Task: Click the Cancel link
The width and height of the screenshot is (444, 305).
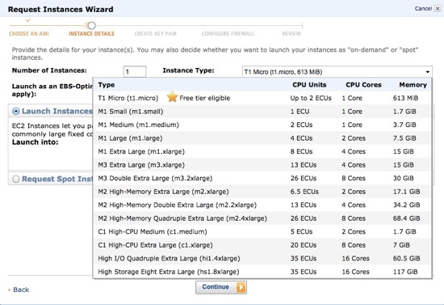Action: coord(423,9)
